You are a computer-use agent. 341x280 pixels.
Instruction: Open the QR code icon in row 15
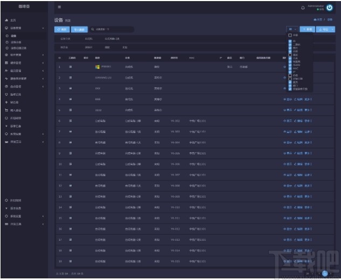[x=71, y=218]
